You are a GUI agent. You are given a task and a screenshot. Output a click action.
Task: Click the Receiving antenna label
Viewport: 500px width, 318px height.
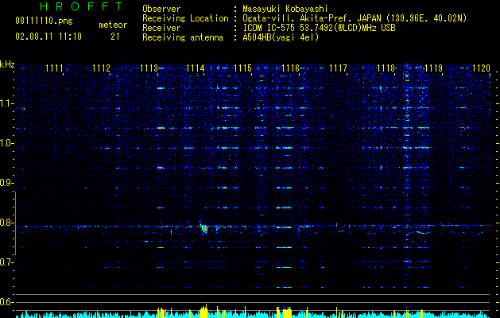[x=183, y=37]
